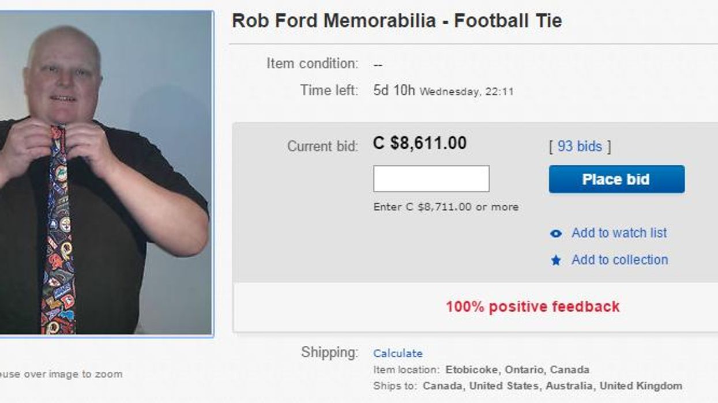The height and width of the screenshot is (403, 718).
Task: Open the Calculate shipping link
Action: click(x=398, y=353)
